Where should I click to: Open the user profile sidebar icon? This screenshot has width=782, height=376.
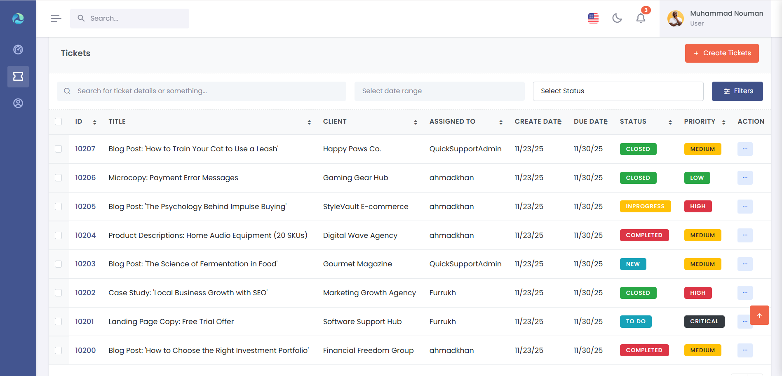(x=18, y=103)
